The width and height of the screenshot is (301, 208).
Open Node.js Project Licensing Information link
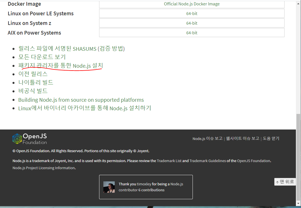point(44,168)
